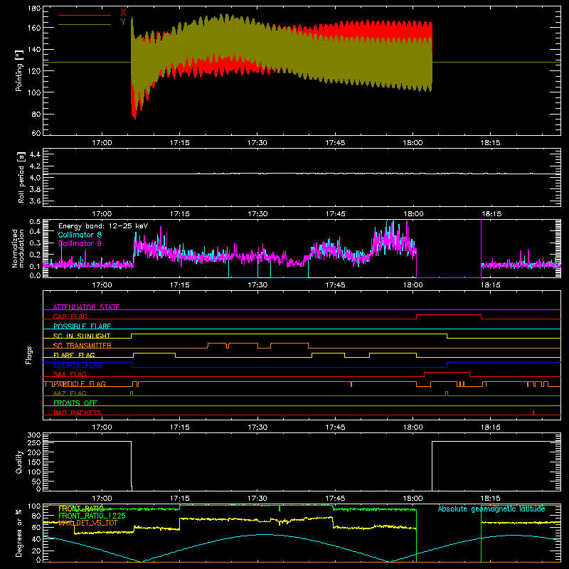Click the red X legend line swatch
This screenshot has width=569, height=569.
tap(85, 15)
